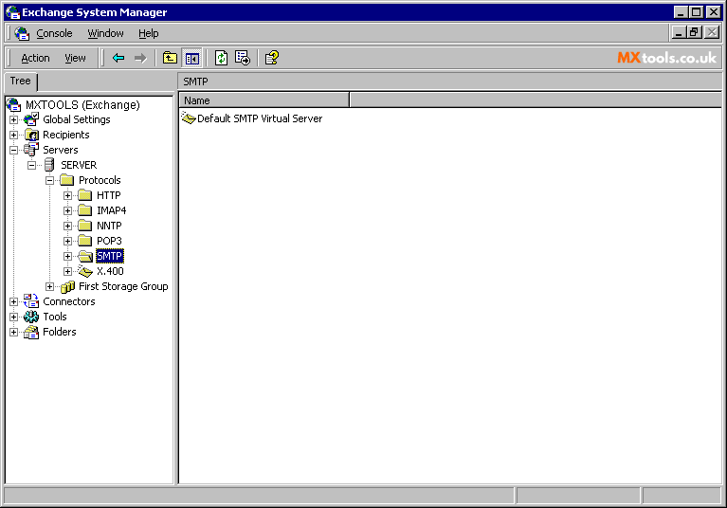
Task: Expand the Recipients node
Action: (x=14, y=135)
